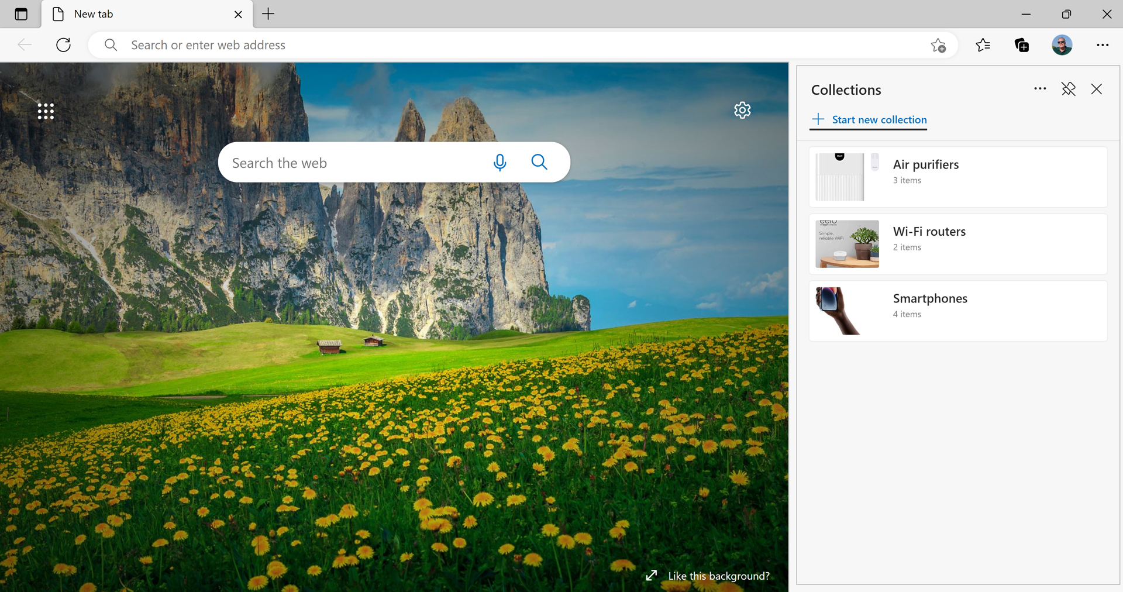1123x592 pixels.
Task: Start voice search with microphone icon
Action: pos(500,162)
